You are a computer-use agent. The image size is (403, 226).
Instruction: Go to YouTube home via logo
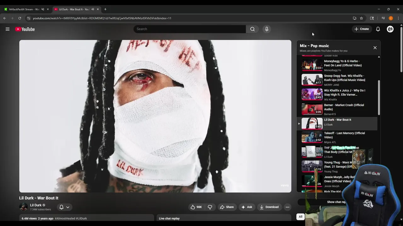point(25,29)
